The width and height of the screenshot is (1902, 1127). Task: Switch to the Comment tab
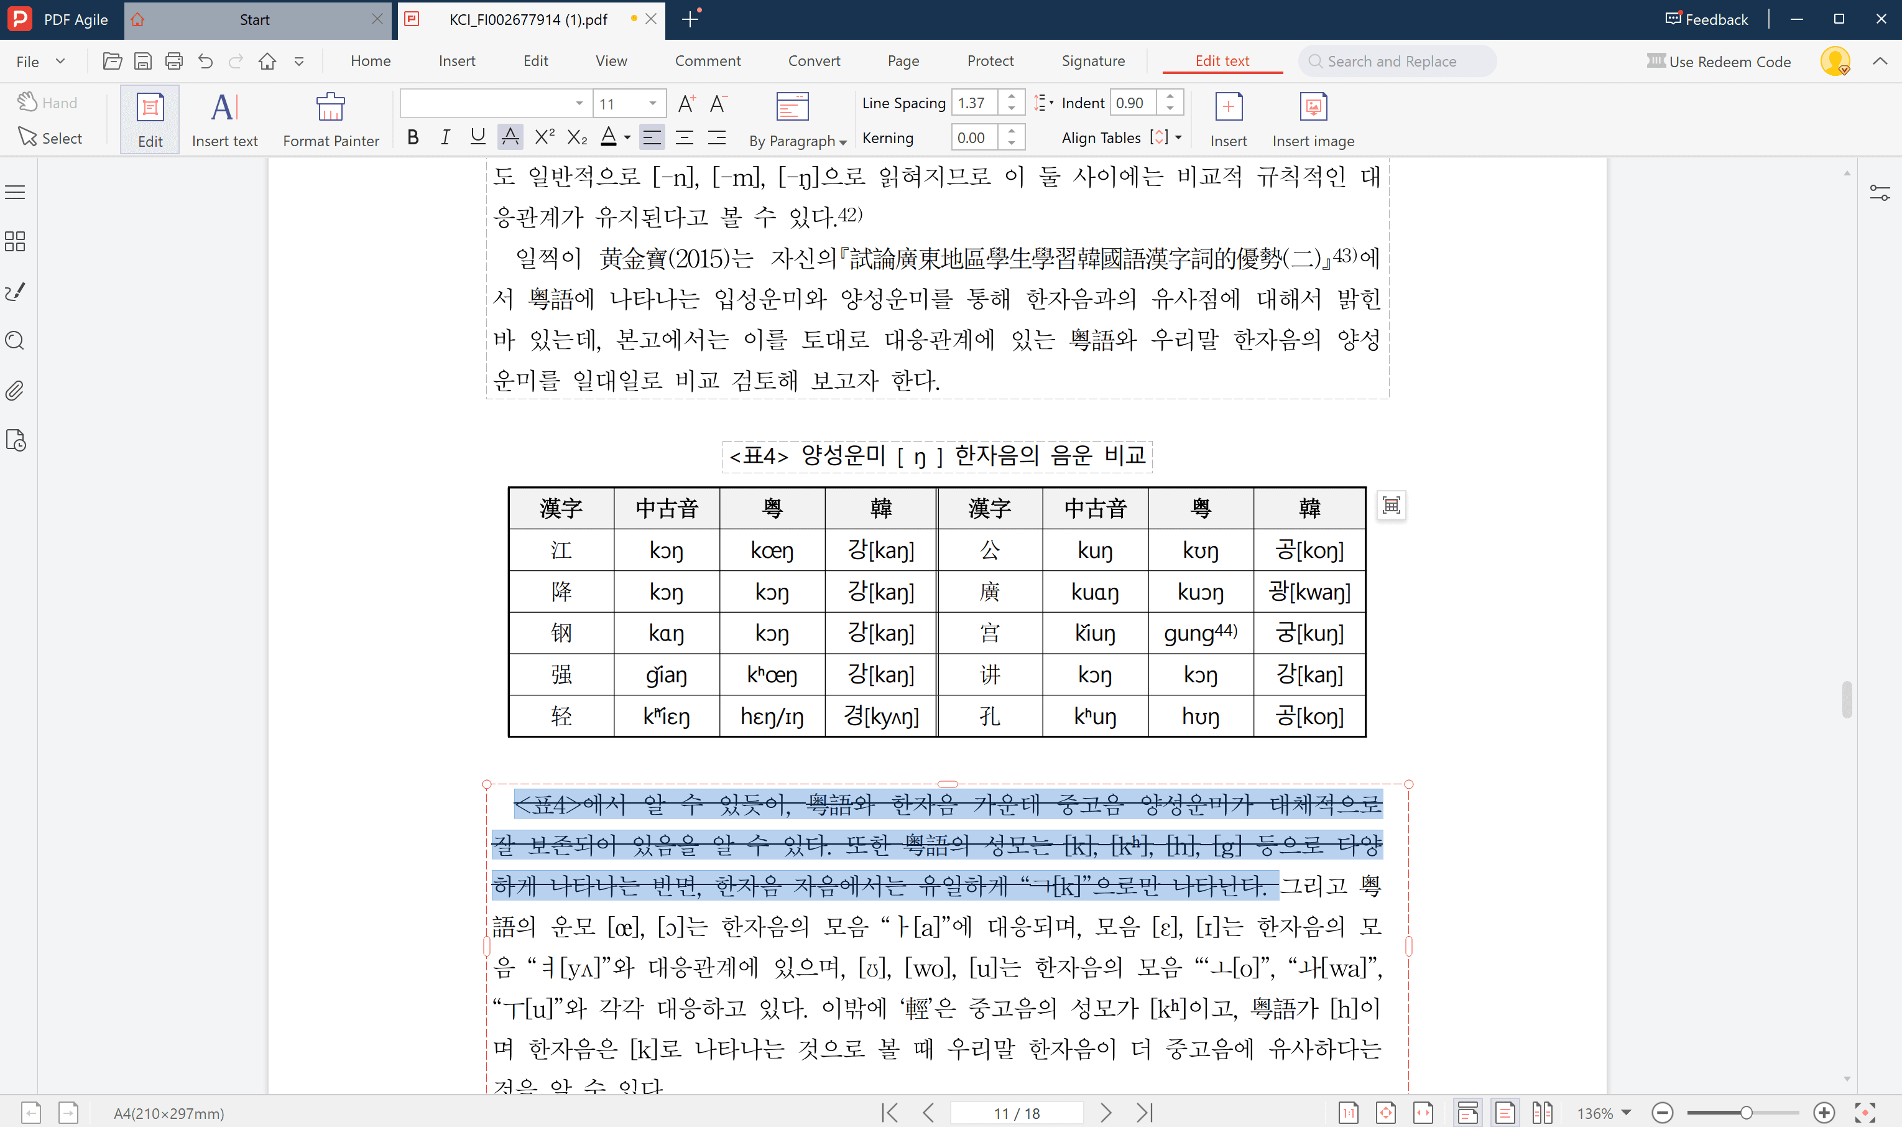(x=708, y=61)
